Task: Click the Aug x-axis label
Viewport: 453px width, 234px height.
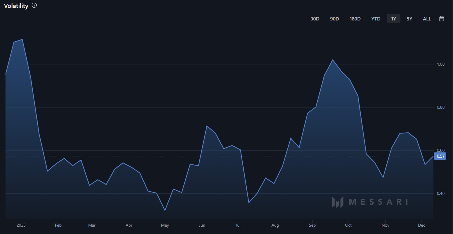Action: [275, 225]
